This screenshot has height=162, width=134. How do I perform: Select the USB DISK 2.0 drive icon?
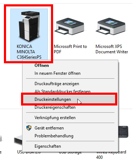tap(18, 141)
